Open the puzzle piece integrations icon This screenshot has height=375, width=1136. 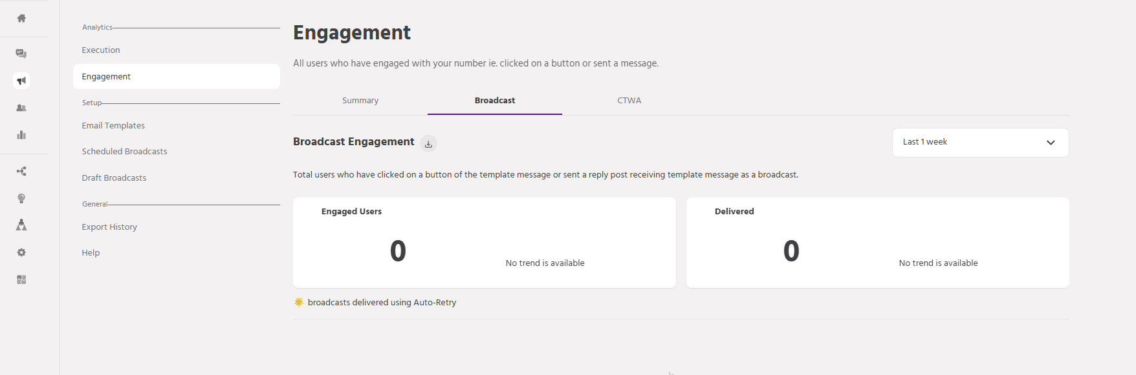coord(21,279)
